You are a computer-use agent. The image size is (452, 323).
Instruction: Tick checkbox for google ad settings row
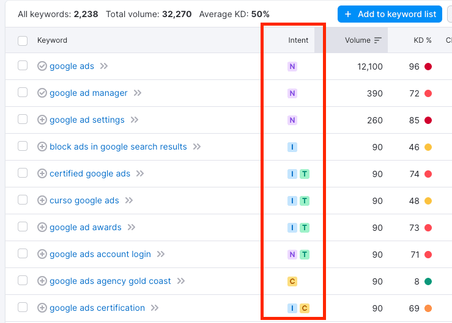(23, 119)
